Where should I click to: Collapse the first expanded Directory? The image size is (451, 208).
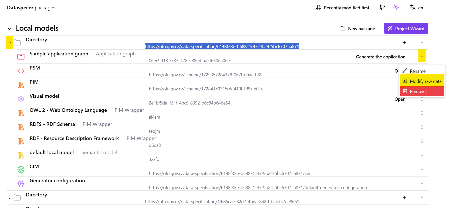coord(10,43)
